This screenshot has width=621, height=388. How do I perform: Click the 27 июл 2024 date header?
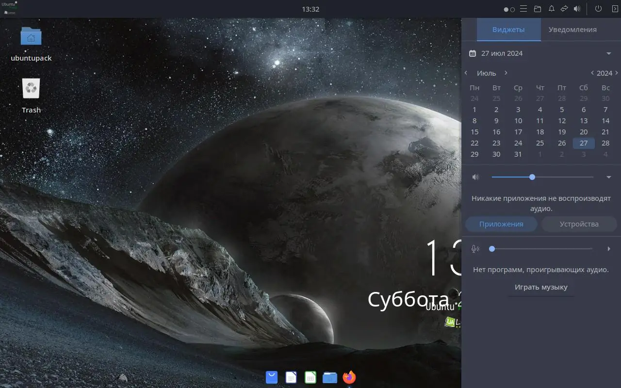(502, 53)
